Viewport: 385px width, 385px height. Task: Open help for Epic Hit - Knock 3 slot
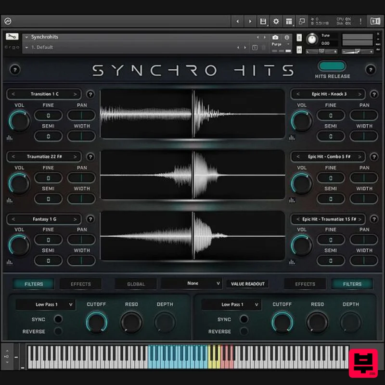[374, 94]
